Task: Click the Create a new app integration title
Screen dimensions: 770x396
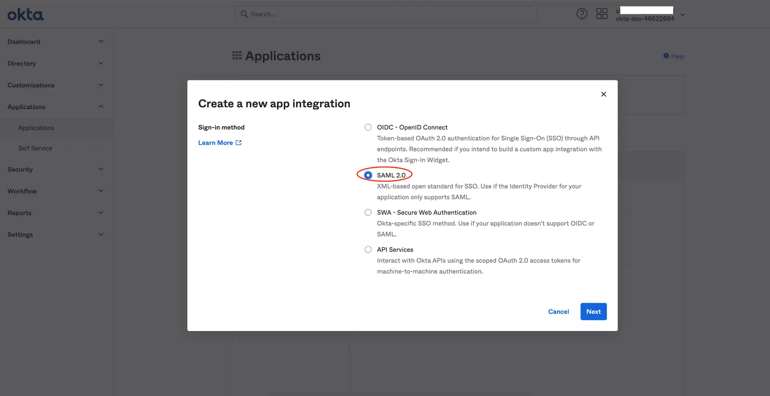Action: (274, 103)
